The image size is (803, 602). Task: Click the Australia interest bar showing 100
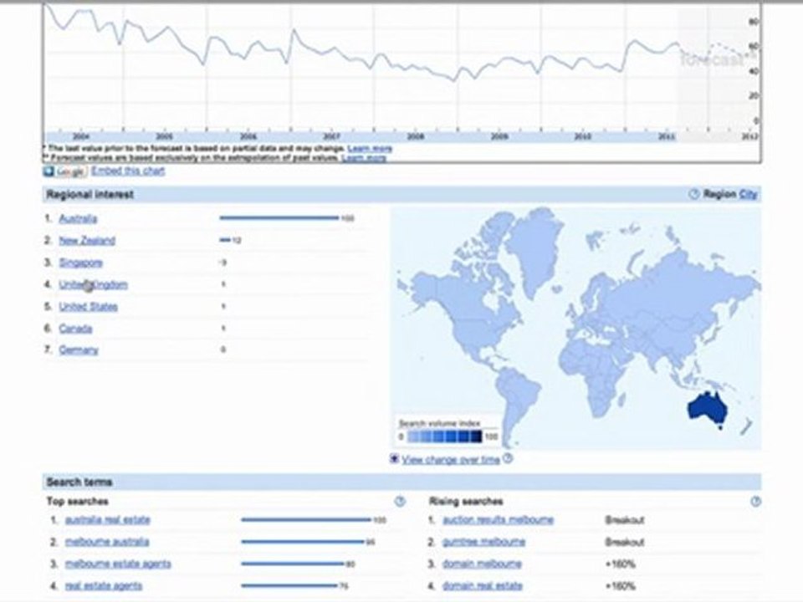pyautogui.click(x=279, y=218)
